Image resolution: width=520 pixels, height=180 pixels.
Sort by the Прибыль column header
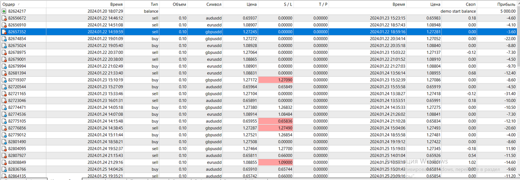coord(497,4)
